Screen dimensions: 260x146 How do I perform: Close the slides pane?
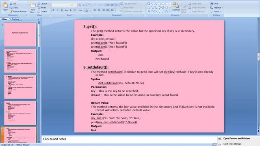coord(39,19)
